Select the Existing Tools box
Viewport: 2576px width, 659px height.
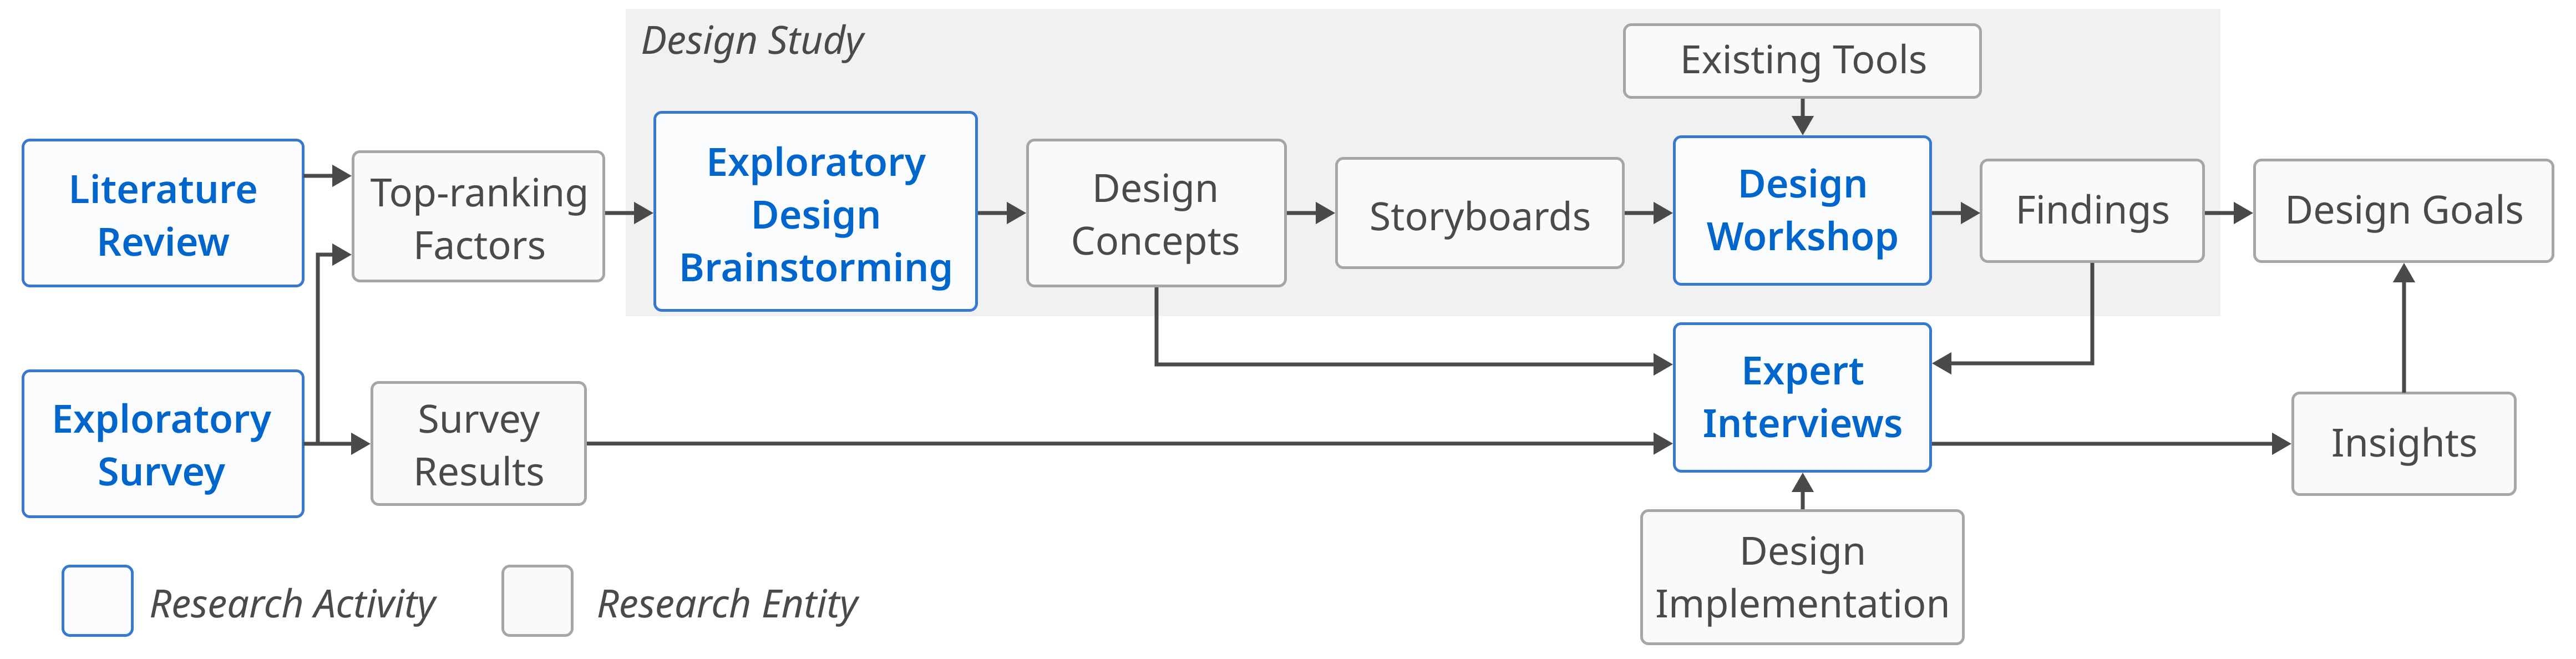[x=1802, y=61]
